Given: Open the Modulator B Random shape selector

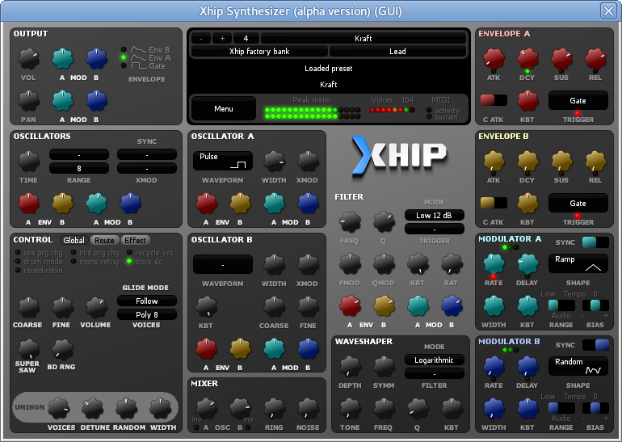Looking at the screenshot, I should tap(578, 366).
